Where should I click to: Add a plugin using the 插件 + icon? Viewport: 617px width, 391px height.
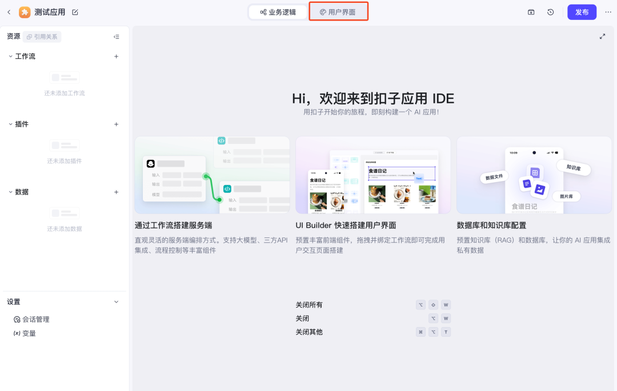pos(116,124)
